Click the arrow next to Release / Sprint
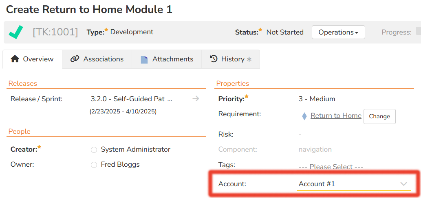421x198 pixels. tap(196, 98)
